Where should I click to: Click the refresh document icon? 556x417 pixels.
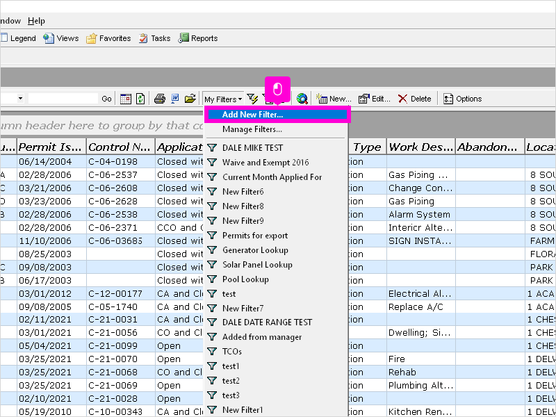(140, 99)
